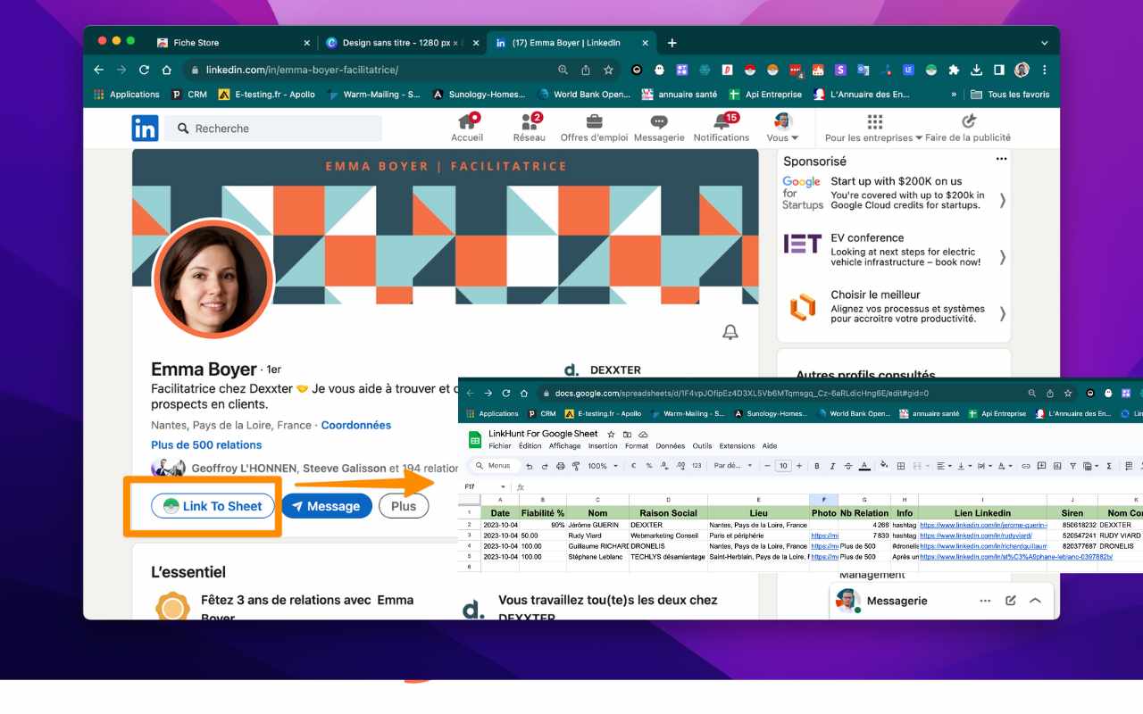The width and height of the screenshot is (1143, 714).
Task: Go to LinkedIn Accueil home icon
Action: (x=467, y=128)
